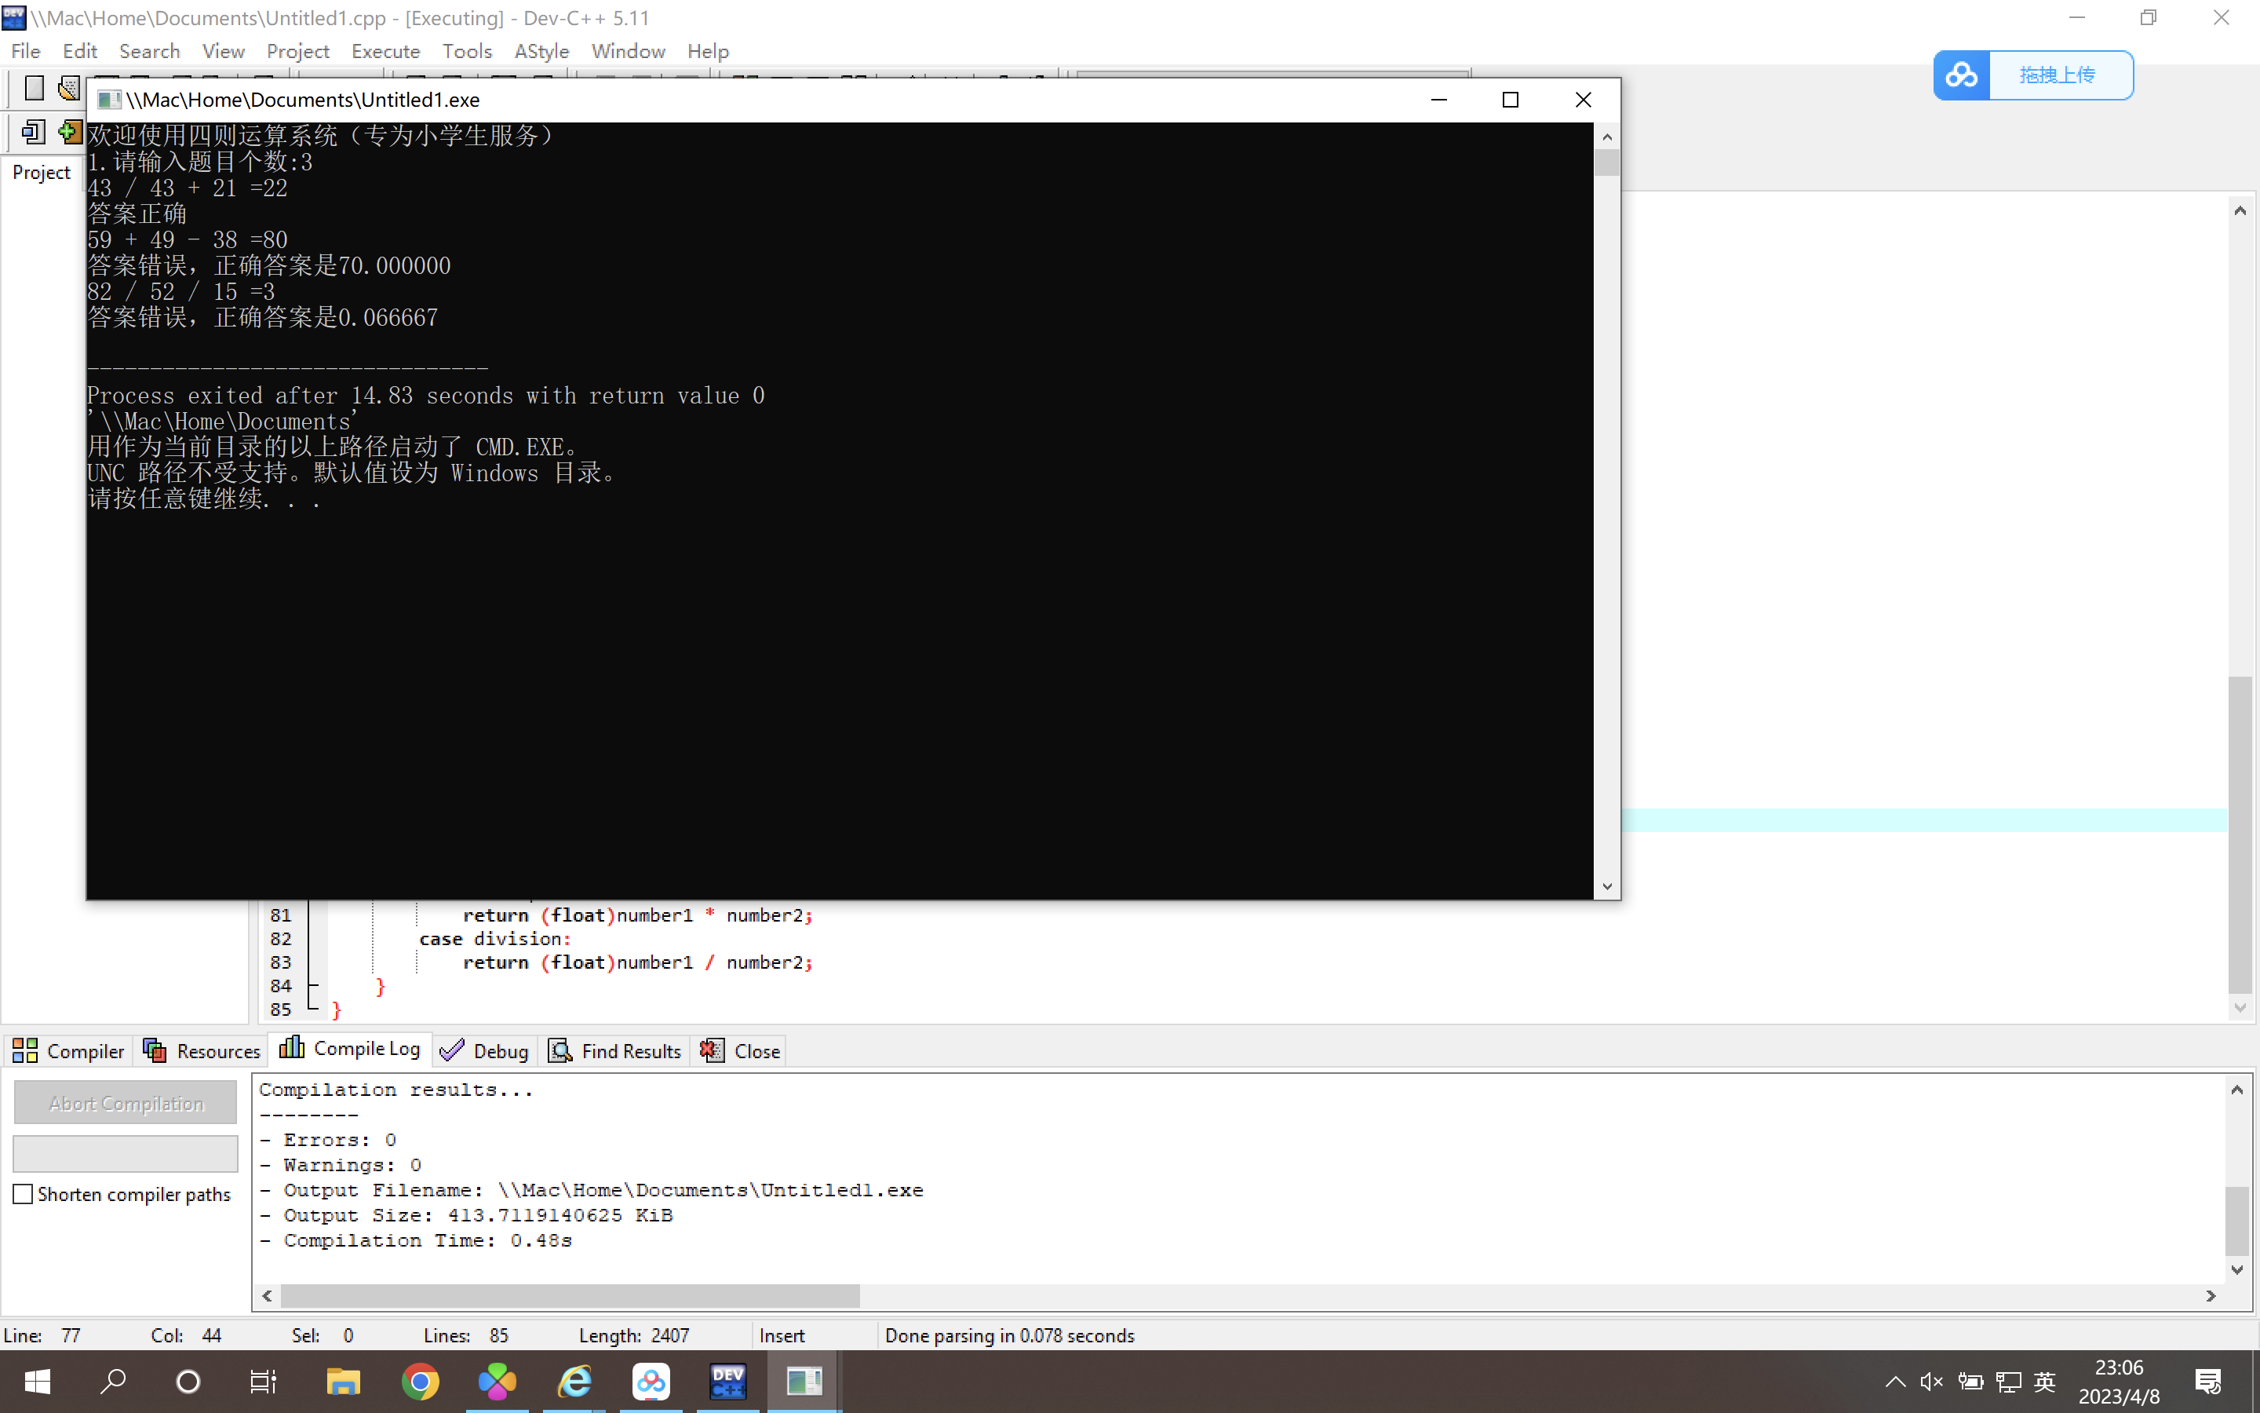This screenshot has width=2260, height=1413.
Task: Switch input language via 英 indicator
Action: 2044,1382
